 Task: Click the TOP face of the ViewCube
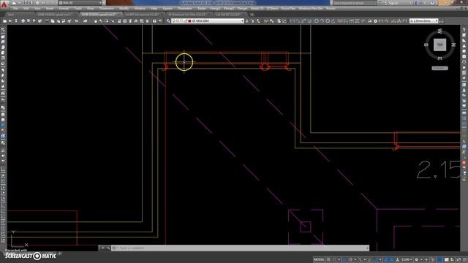pos(439,45)
